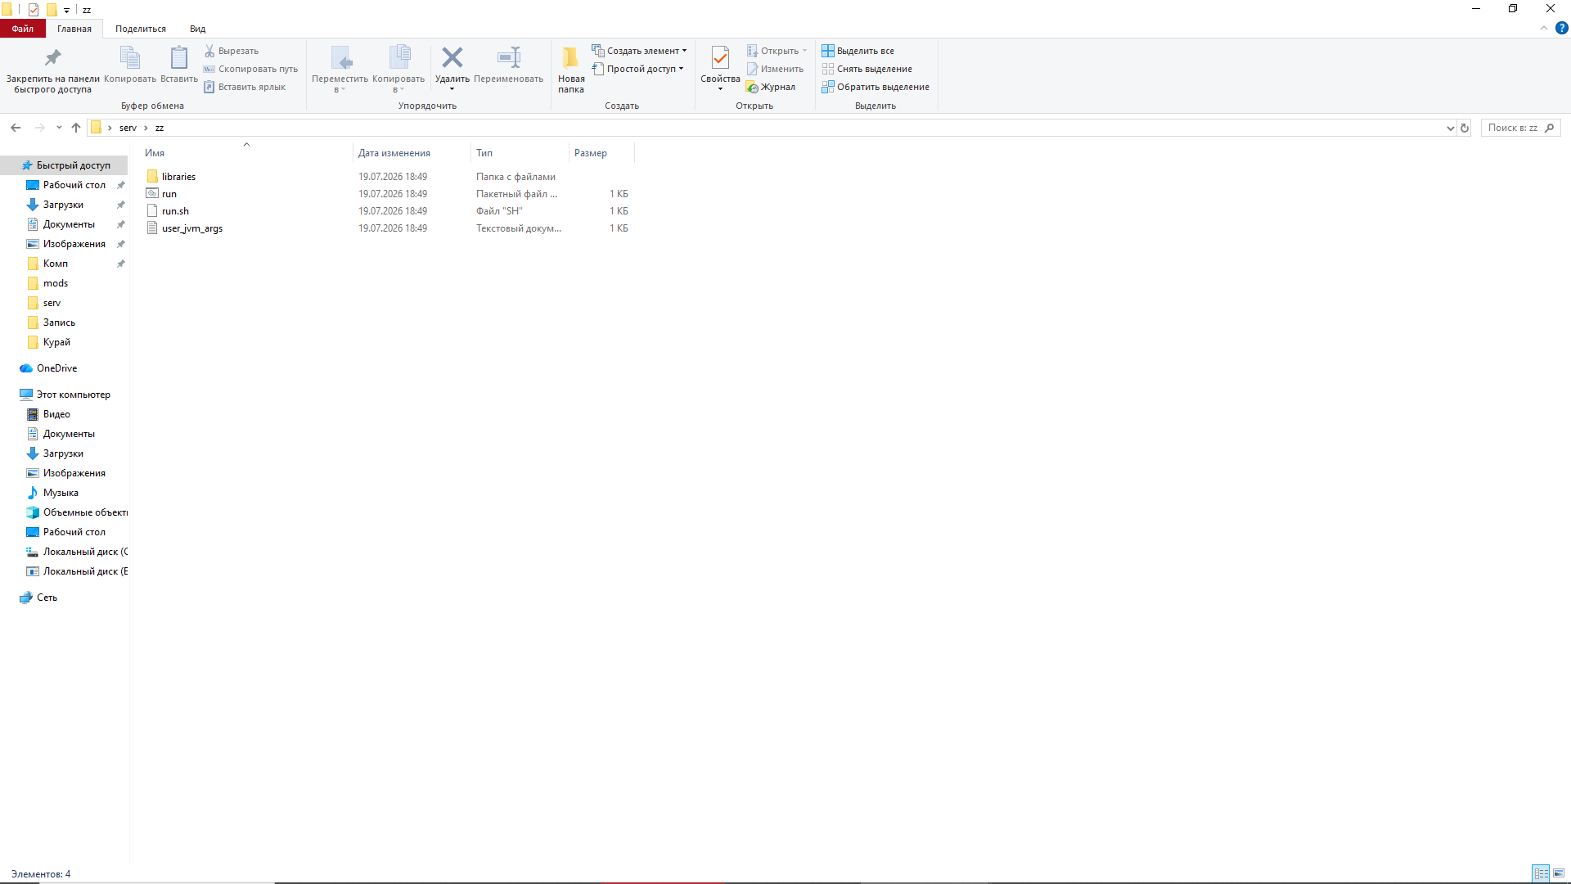The image size is (1571, 884).
Task: Click Снять выделение
Action: (867, 69)
